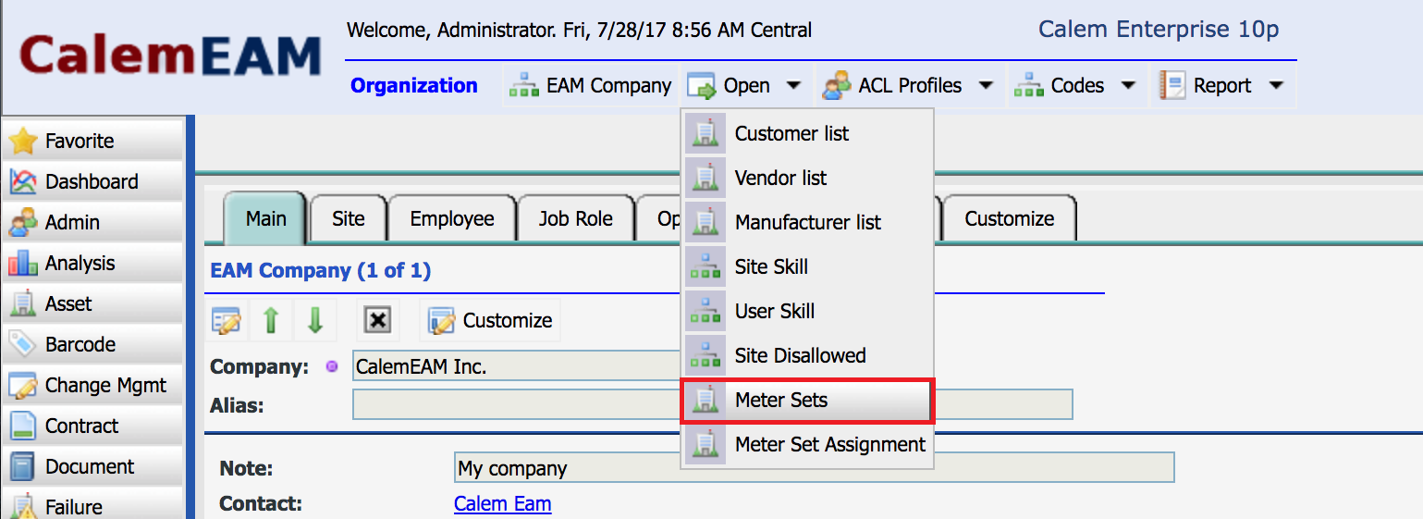Select Meter Sets from Open menu

click(807, 401)
